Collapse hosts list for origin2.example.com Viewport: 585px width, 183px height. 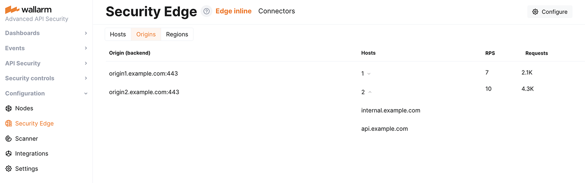click(370, 92)
